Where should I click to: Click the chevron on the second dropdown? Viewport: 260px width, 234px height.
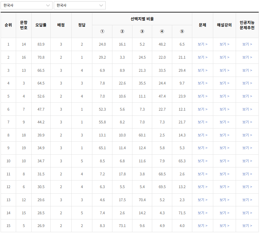pyautogui.click(x=101, y=5)
